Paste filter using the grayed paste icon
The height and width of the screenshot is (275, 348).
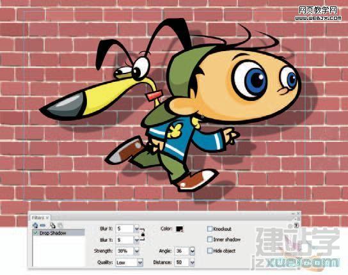tap(60, 226)
